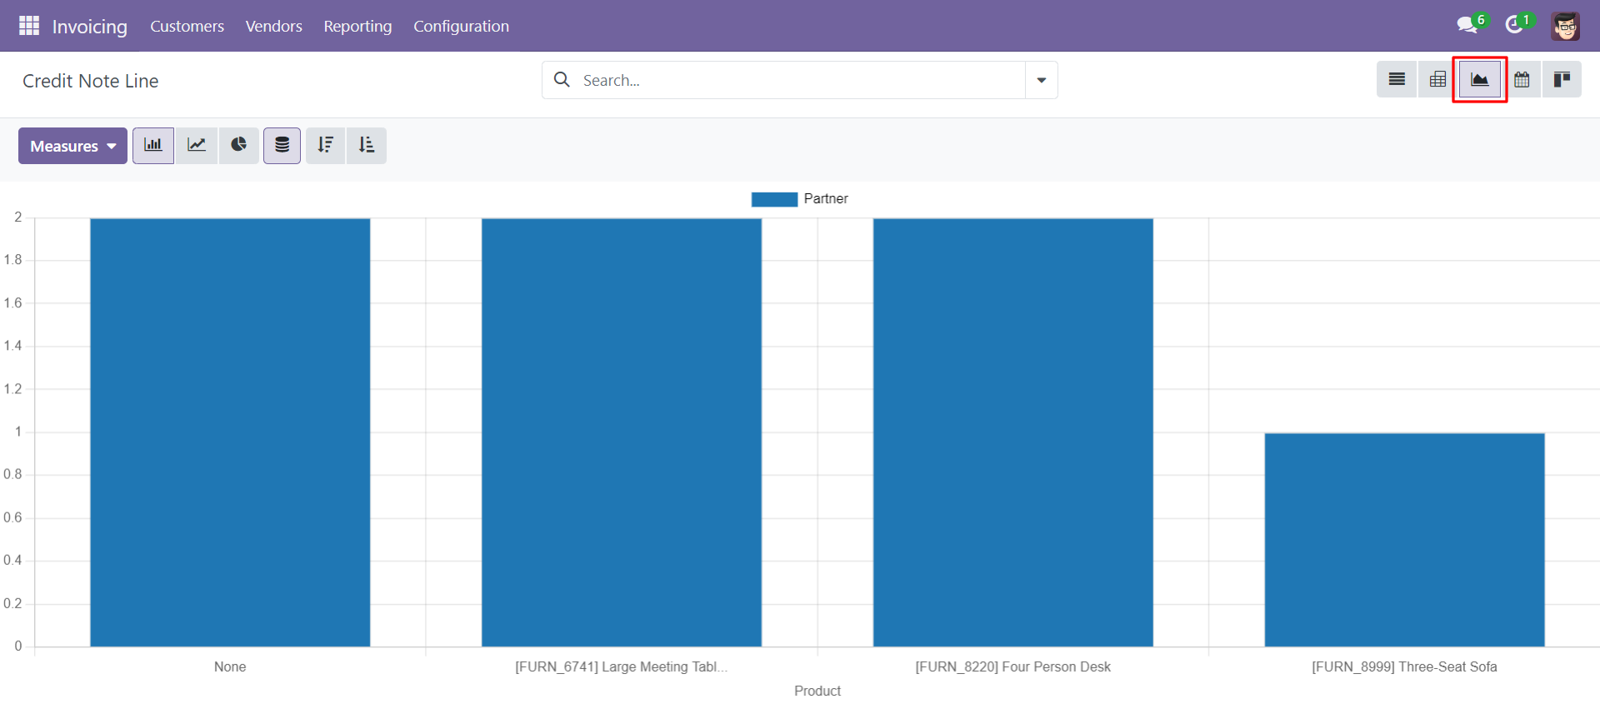Open the user avatar menu

coord(1566,26)
